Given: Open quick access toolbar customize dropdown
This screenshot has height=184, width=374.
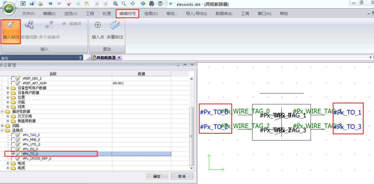Looking at the screenshot, I should point(170,4).
